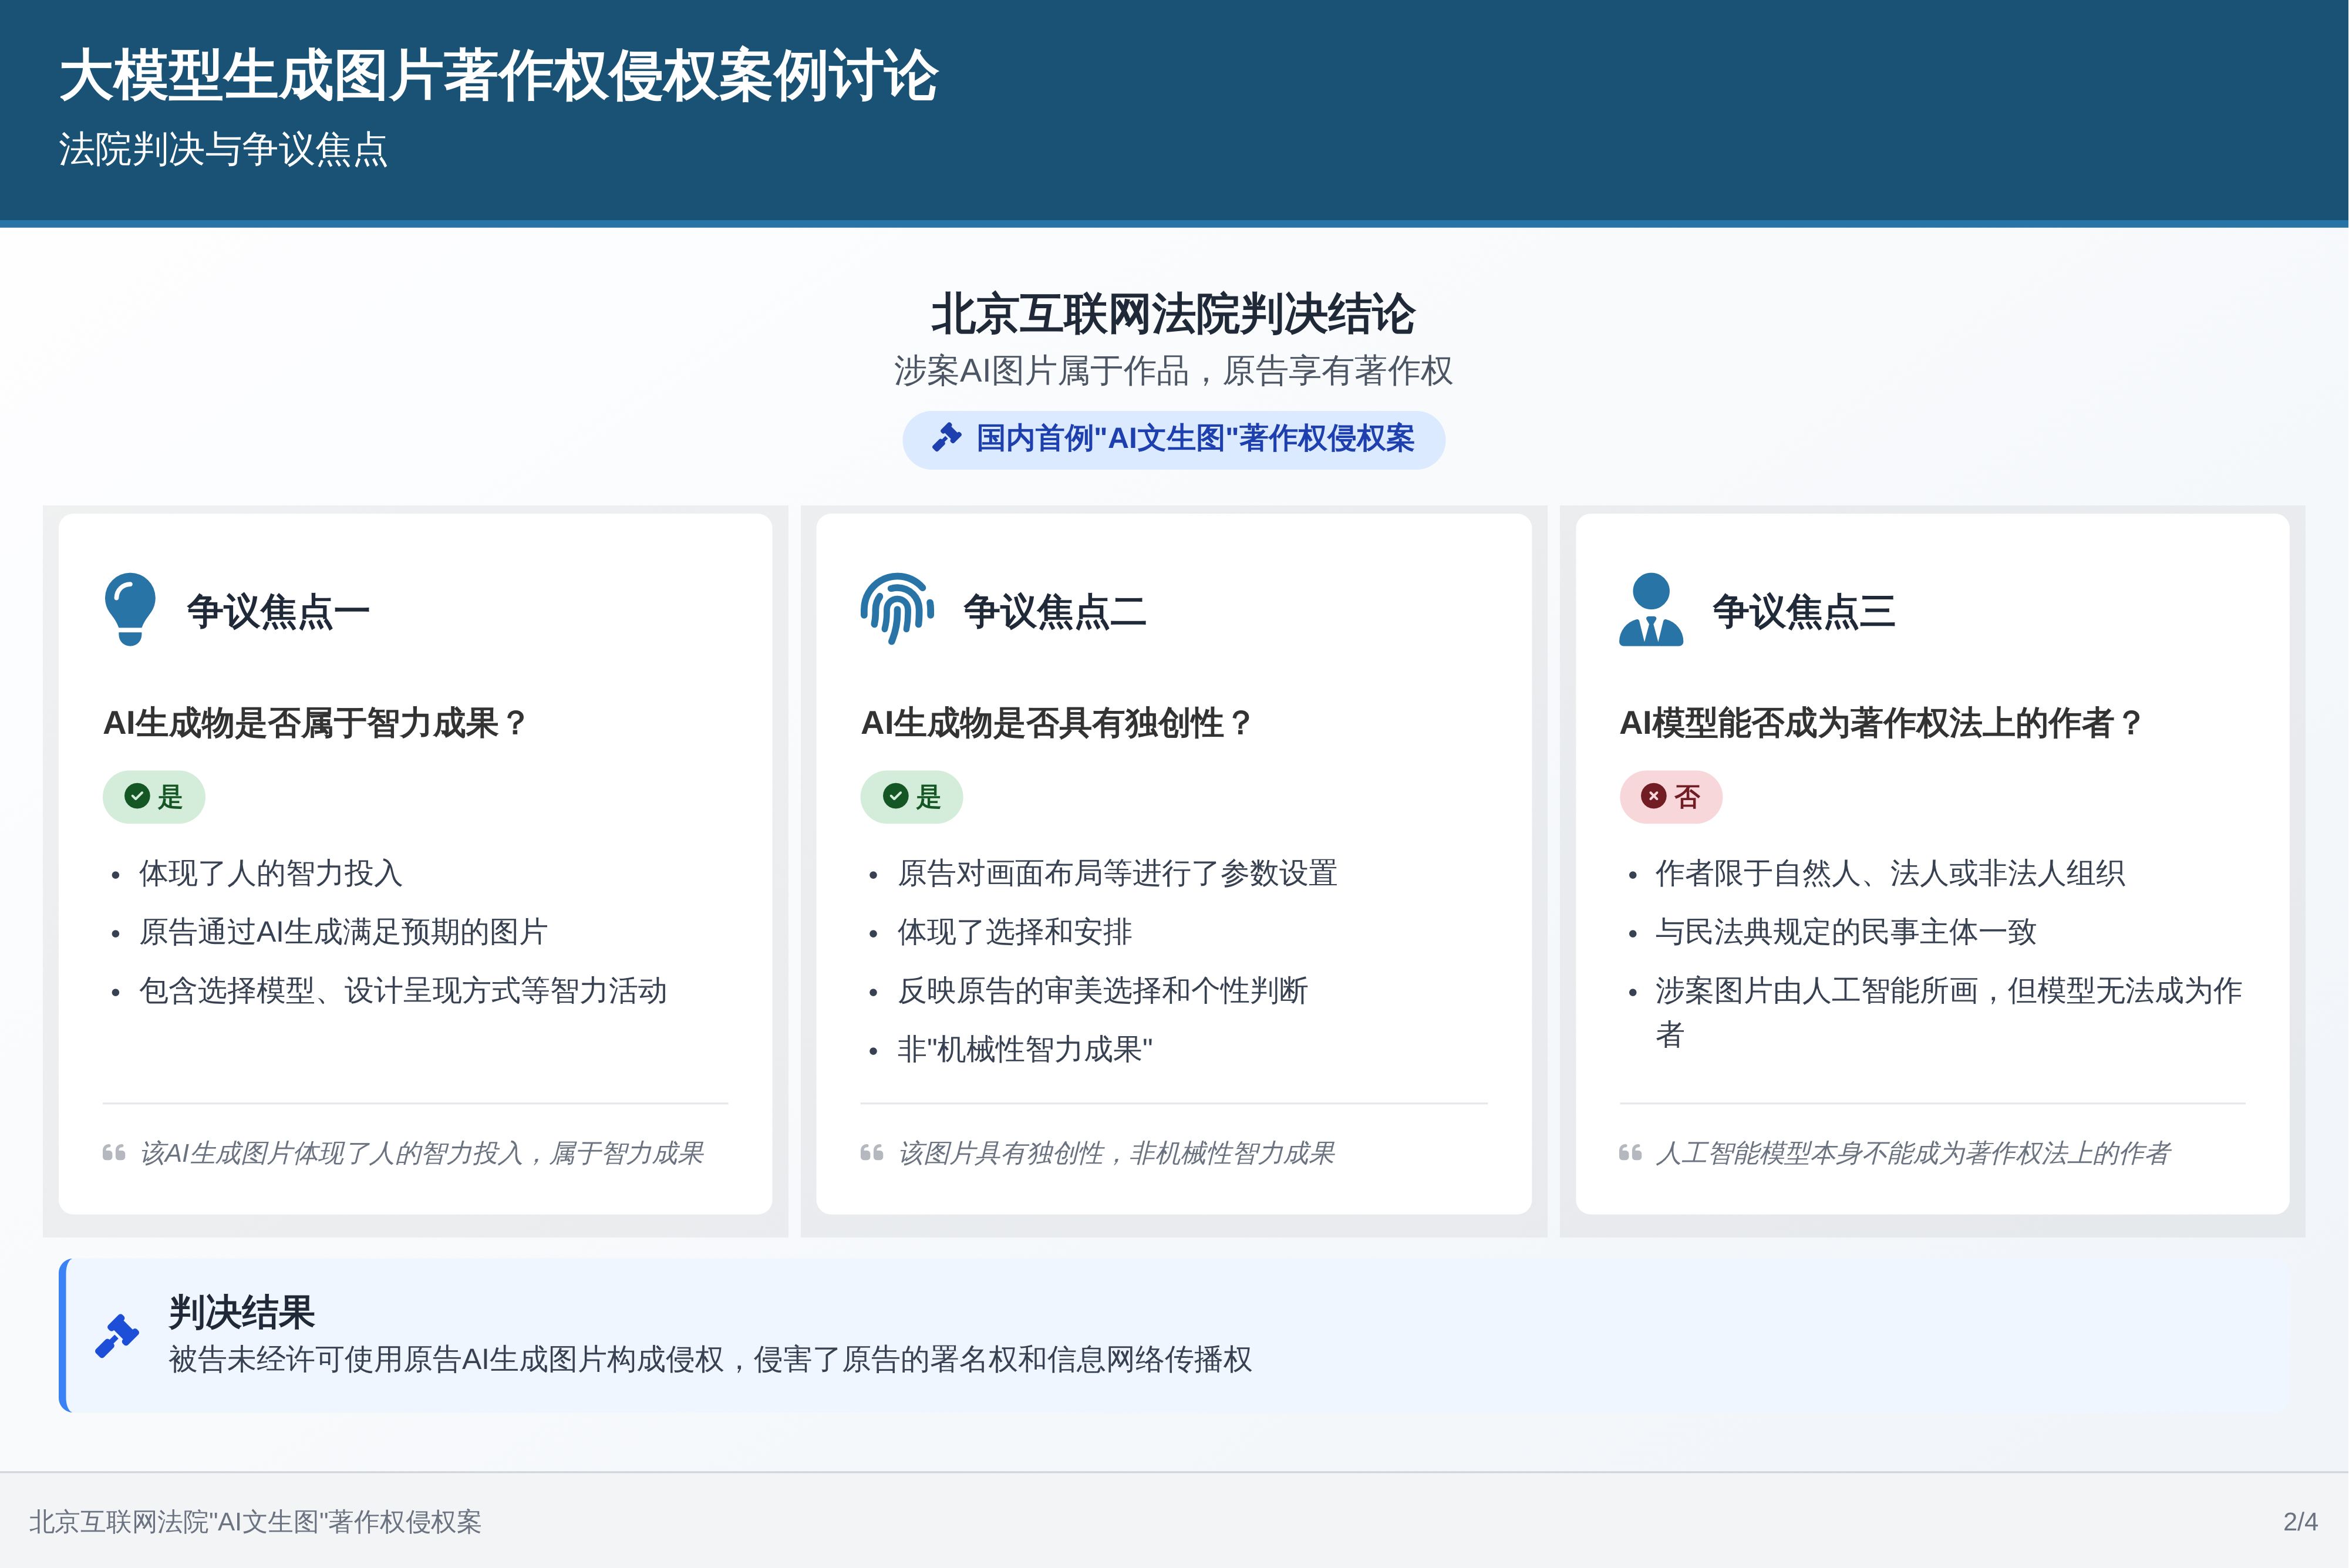The height and width of the screenshot is (1568, 2349).
Task: Click the slide title 大模型生成图片著作权侵权案例讨论
Action: (498, 76)
